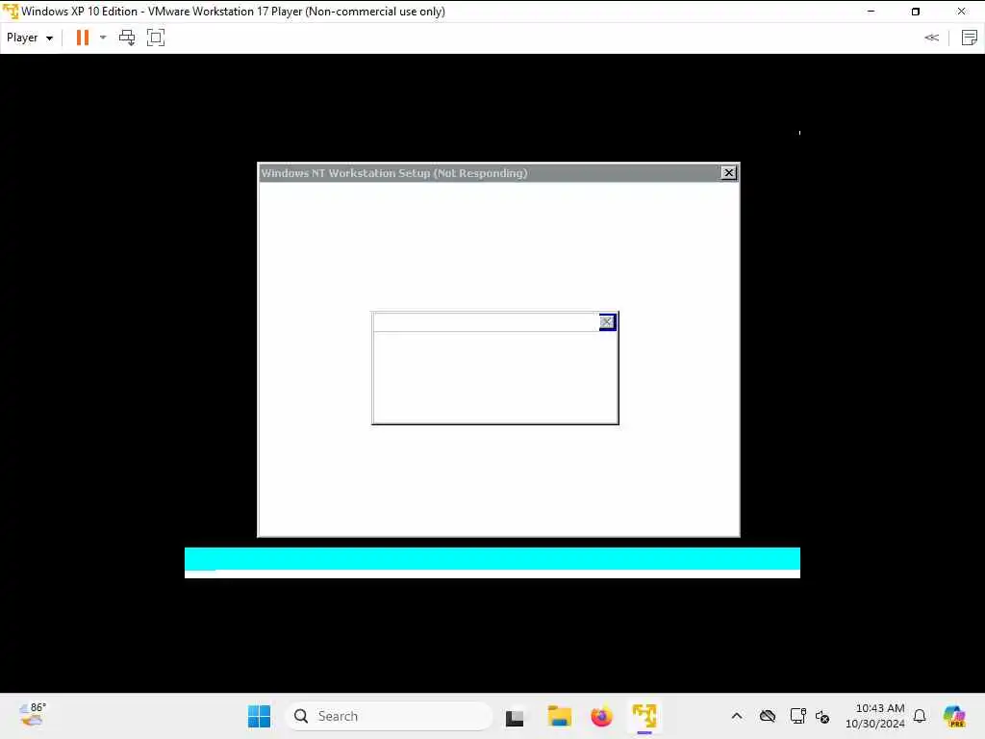The image size is (985, 739).
Task: Open the OneDrive cloud tray icon
Action: click(x=767, y=716)
